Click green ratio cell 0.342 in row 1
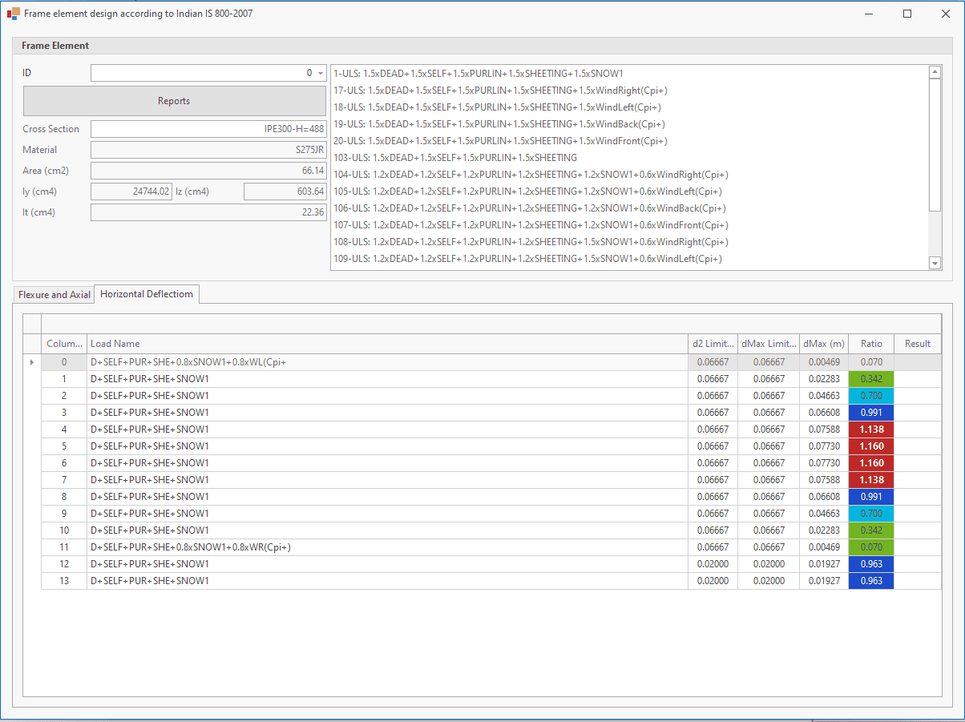 pos(870,379)
